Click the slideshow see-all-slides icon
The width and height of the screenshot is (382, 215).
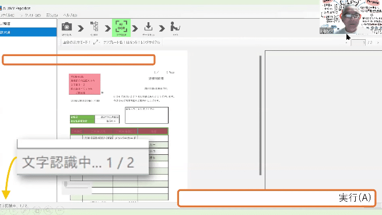click(37, 210)
